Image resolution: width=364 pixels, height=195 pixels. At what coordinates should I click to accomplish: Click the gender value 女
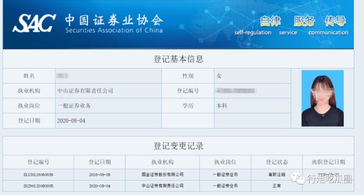(x=219, y=76)
